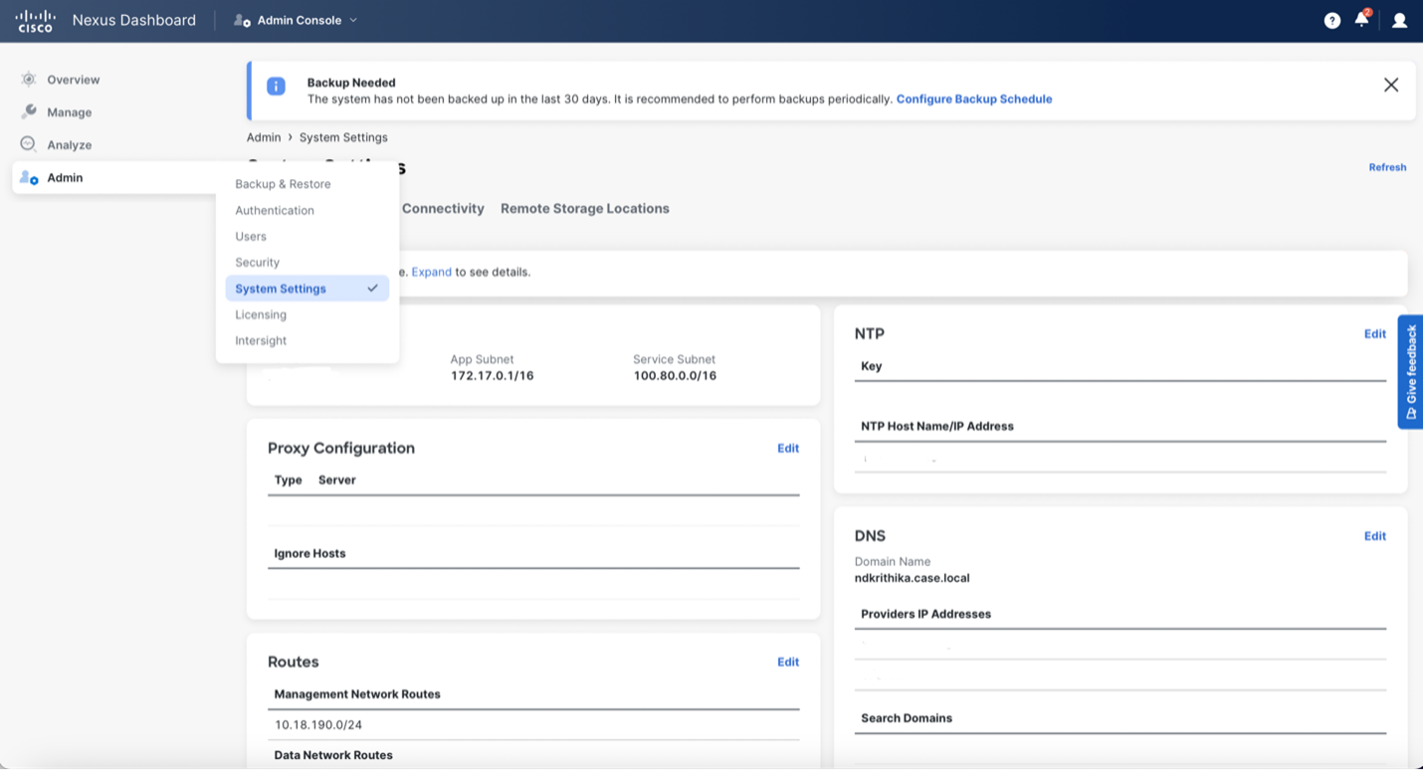Screen dimensions: 1423x772
Task: Click the Admin user-gear icon
Action: click(x=29, y=177)
